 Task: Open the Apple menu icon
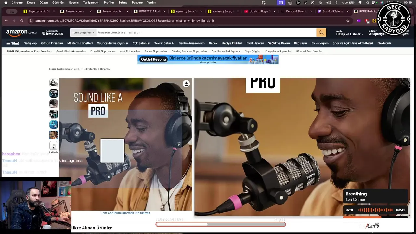(6, 3)
